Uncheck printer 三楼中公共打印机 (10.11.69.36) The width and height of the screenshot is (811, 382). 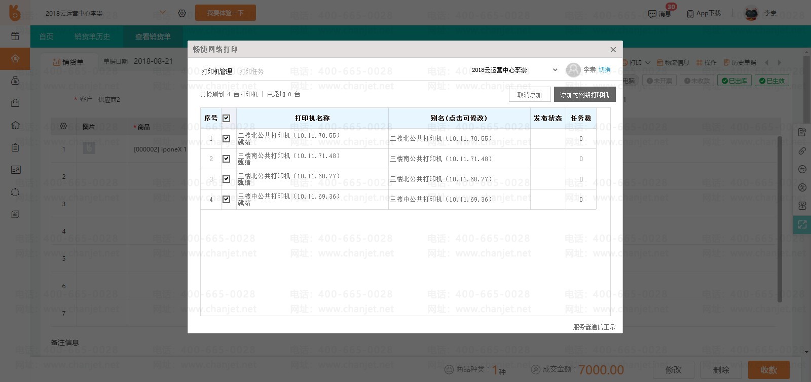pyautogui.click(x=226, y=199)
